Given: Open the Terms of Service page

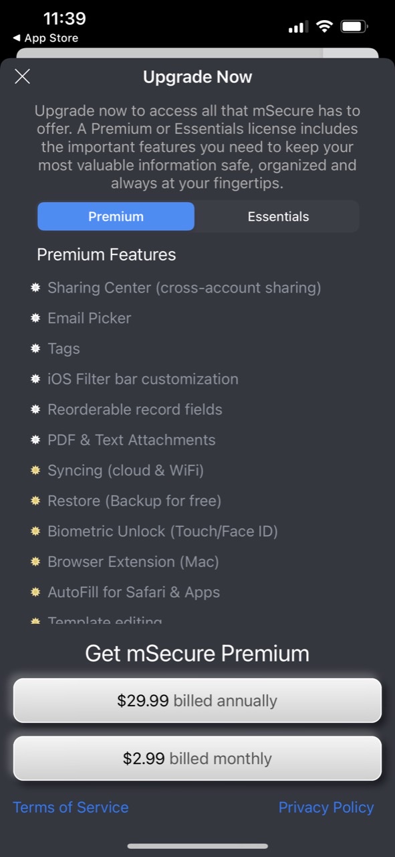Looking at the screenshot, I should pyautogui.click(x=70, y=807).
